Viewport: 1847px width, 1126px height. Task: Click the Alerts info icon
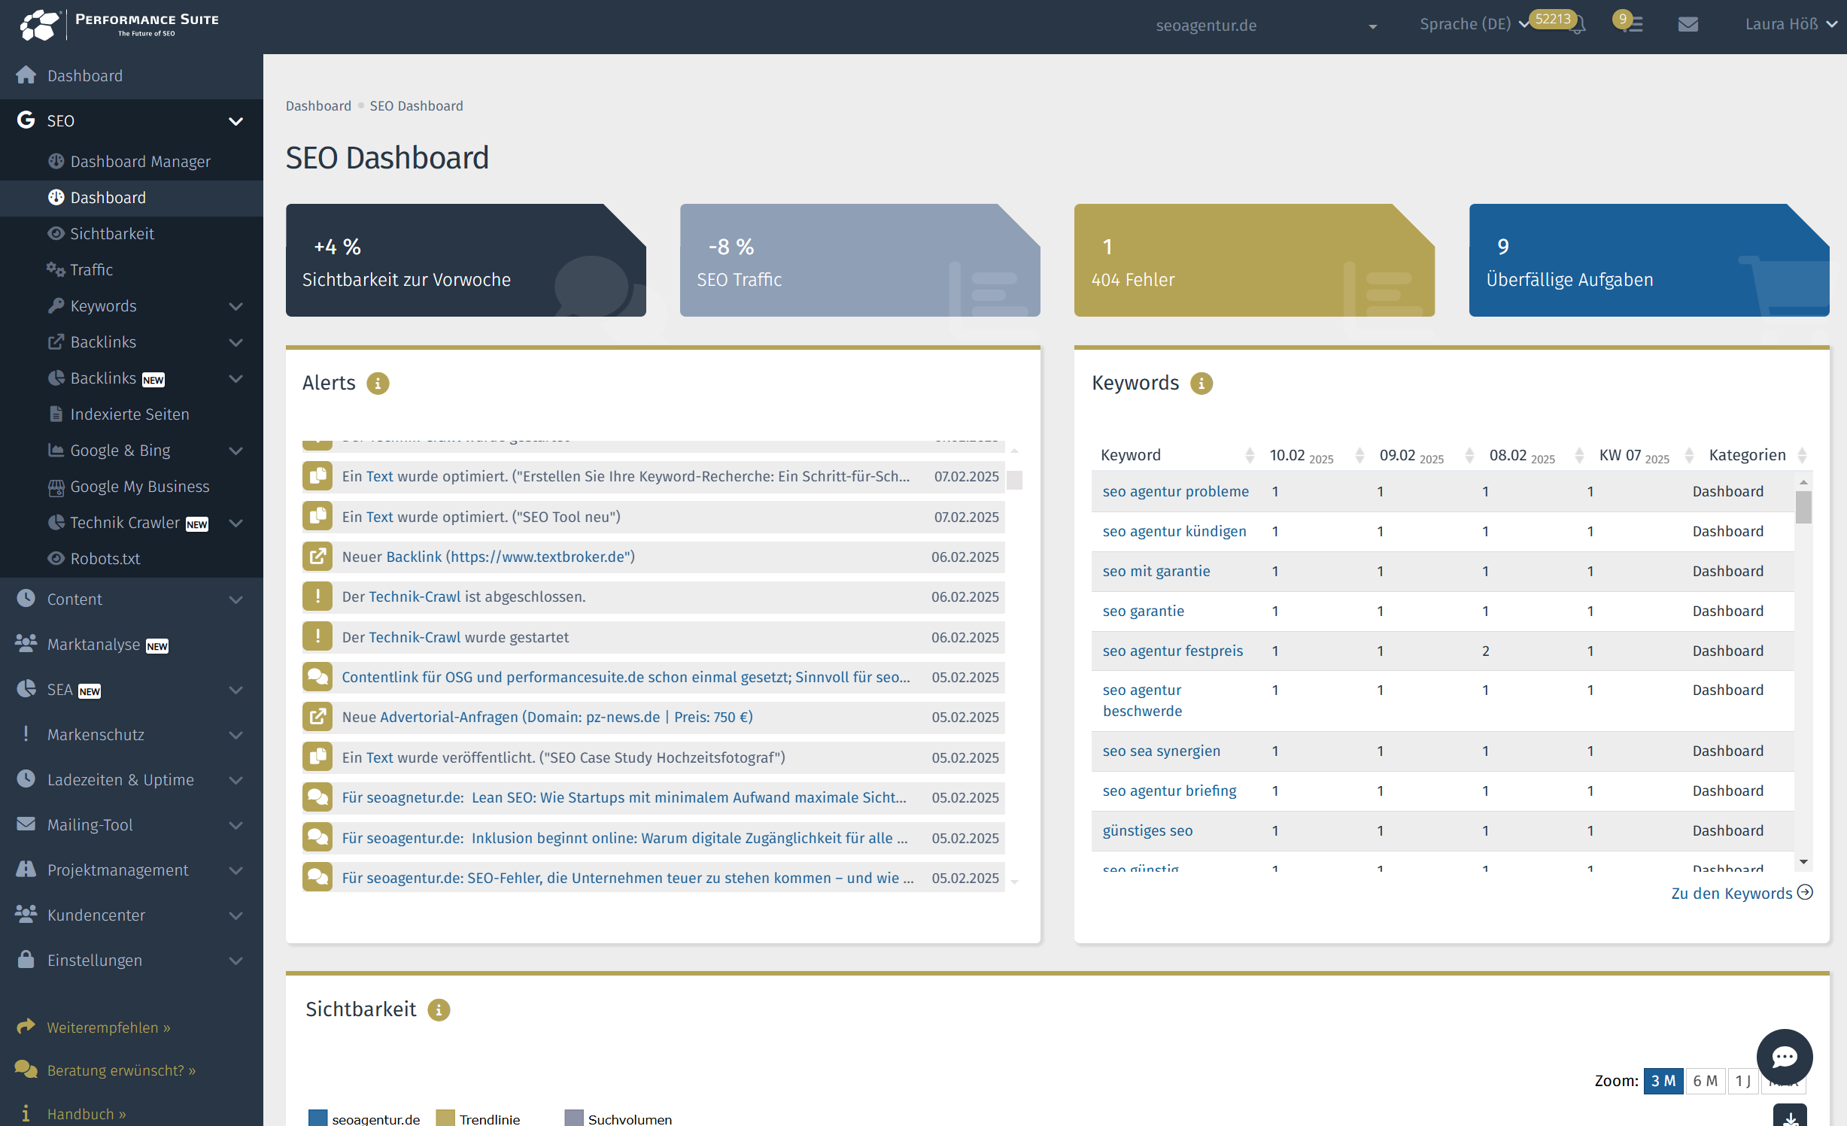coord(378,384)
